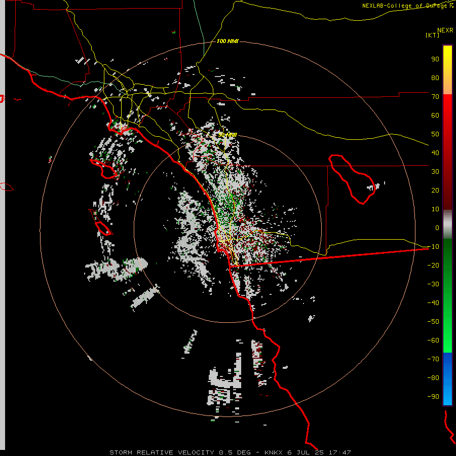Click the -20 value on velocity scale

click(433, 265)
